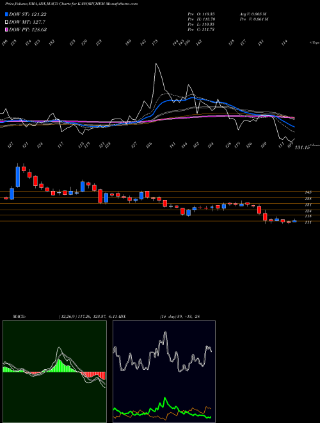Click the 138 price level label
Screen dimensions: 320x423
308,199
